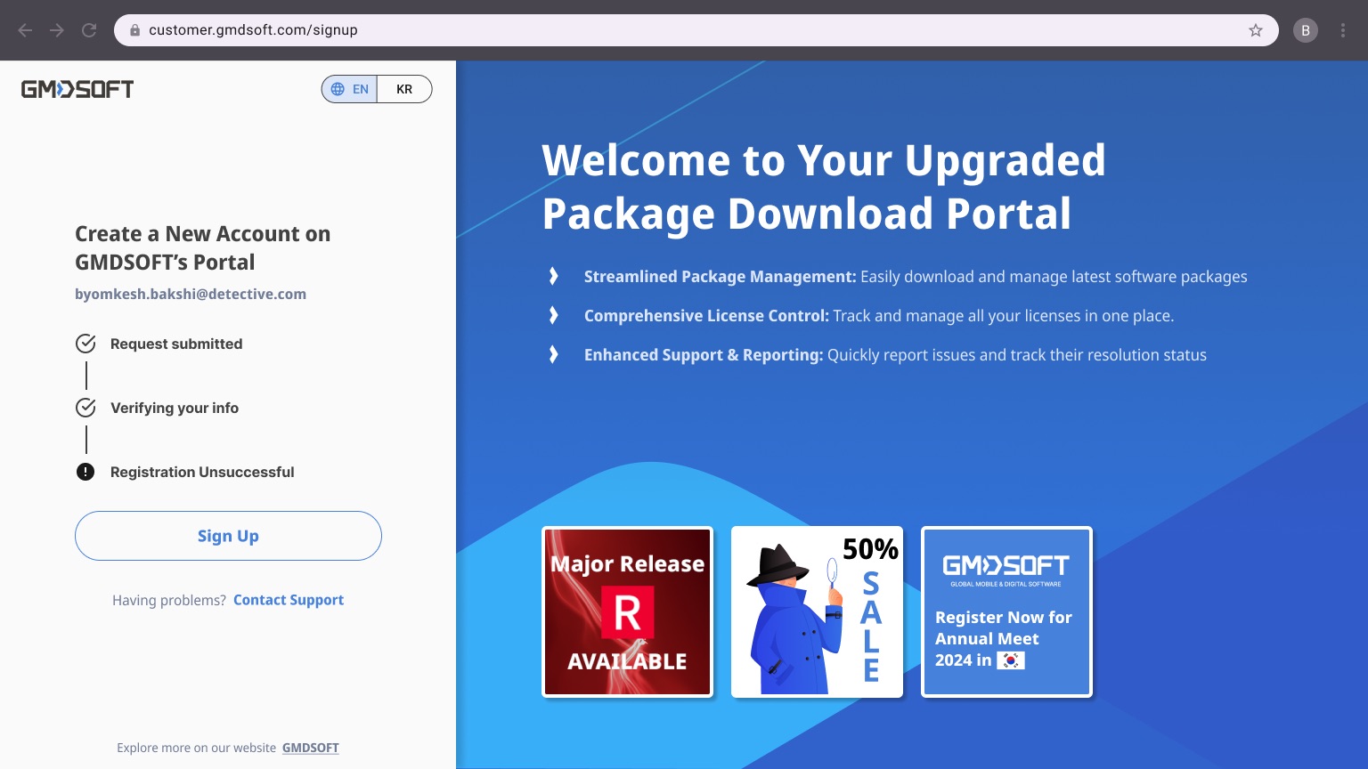The height and width of the screenshot is (769, 1368).
Task: Click the Request submitted step label
Action: coord(176,344)
